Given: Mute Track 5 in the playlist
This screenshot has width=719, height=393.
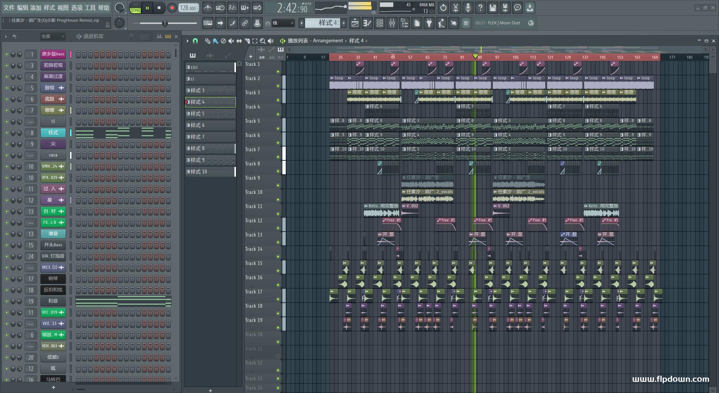Looking at the screenshot, I should coord(278,128).
